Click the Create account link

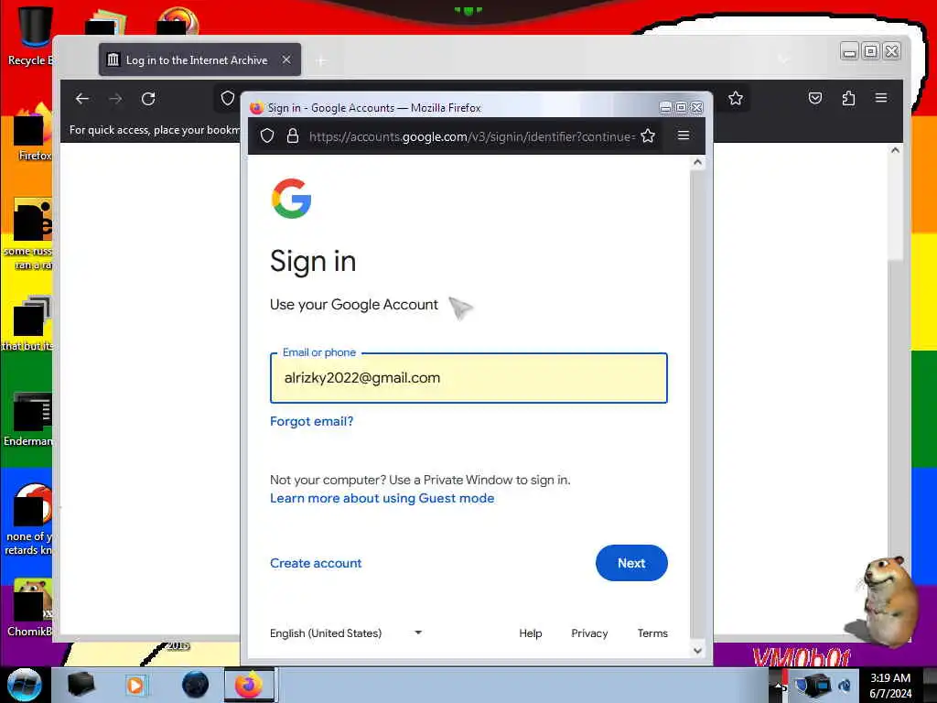point(316,563)
